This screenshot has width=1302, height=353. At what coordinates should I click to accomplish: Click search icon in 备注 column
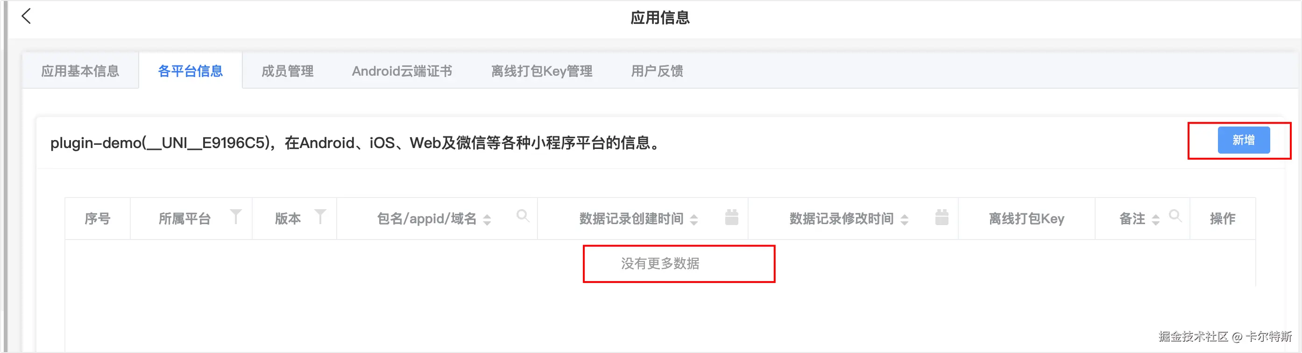[x=1175, y=216]
